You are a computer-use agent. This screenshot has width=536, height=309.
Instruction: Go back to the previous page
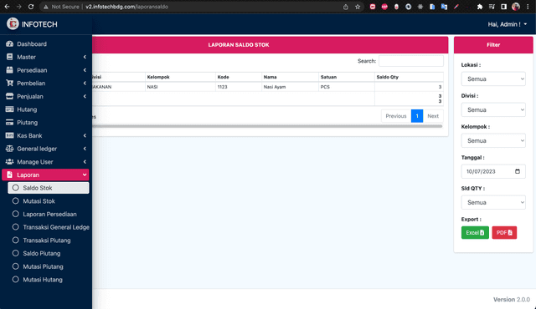7,7
